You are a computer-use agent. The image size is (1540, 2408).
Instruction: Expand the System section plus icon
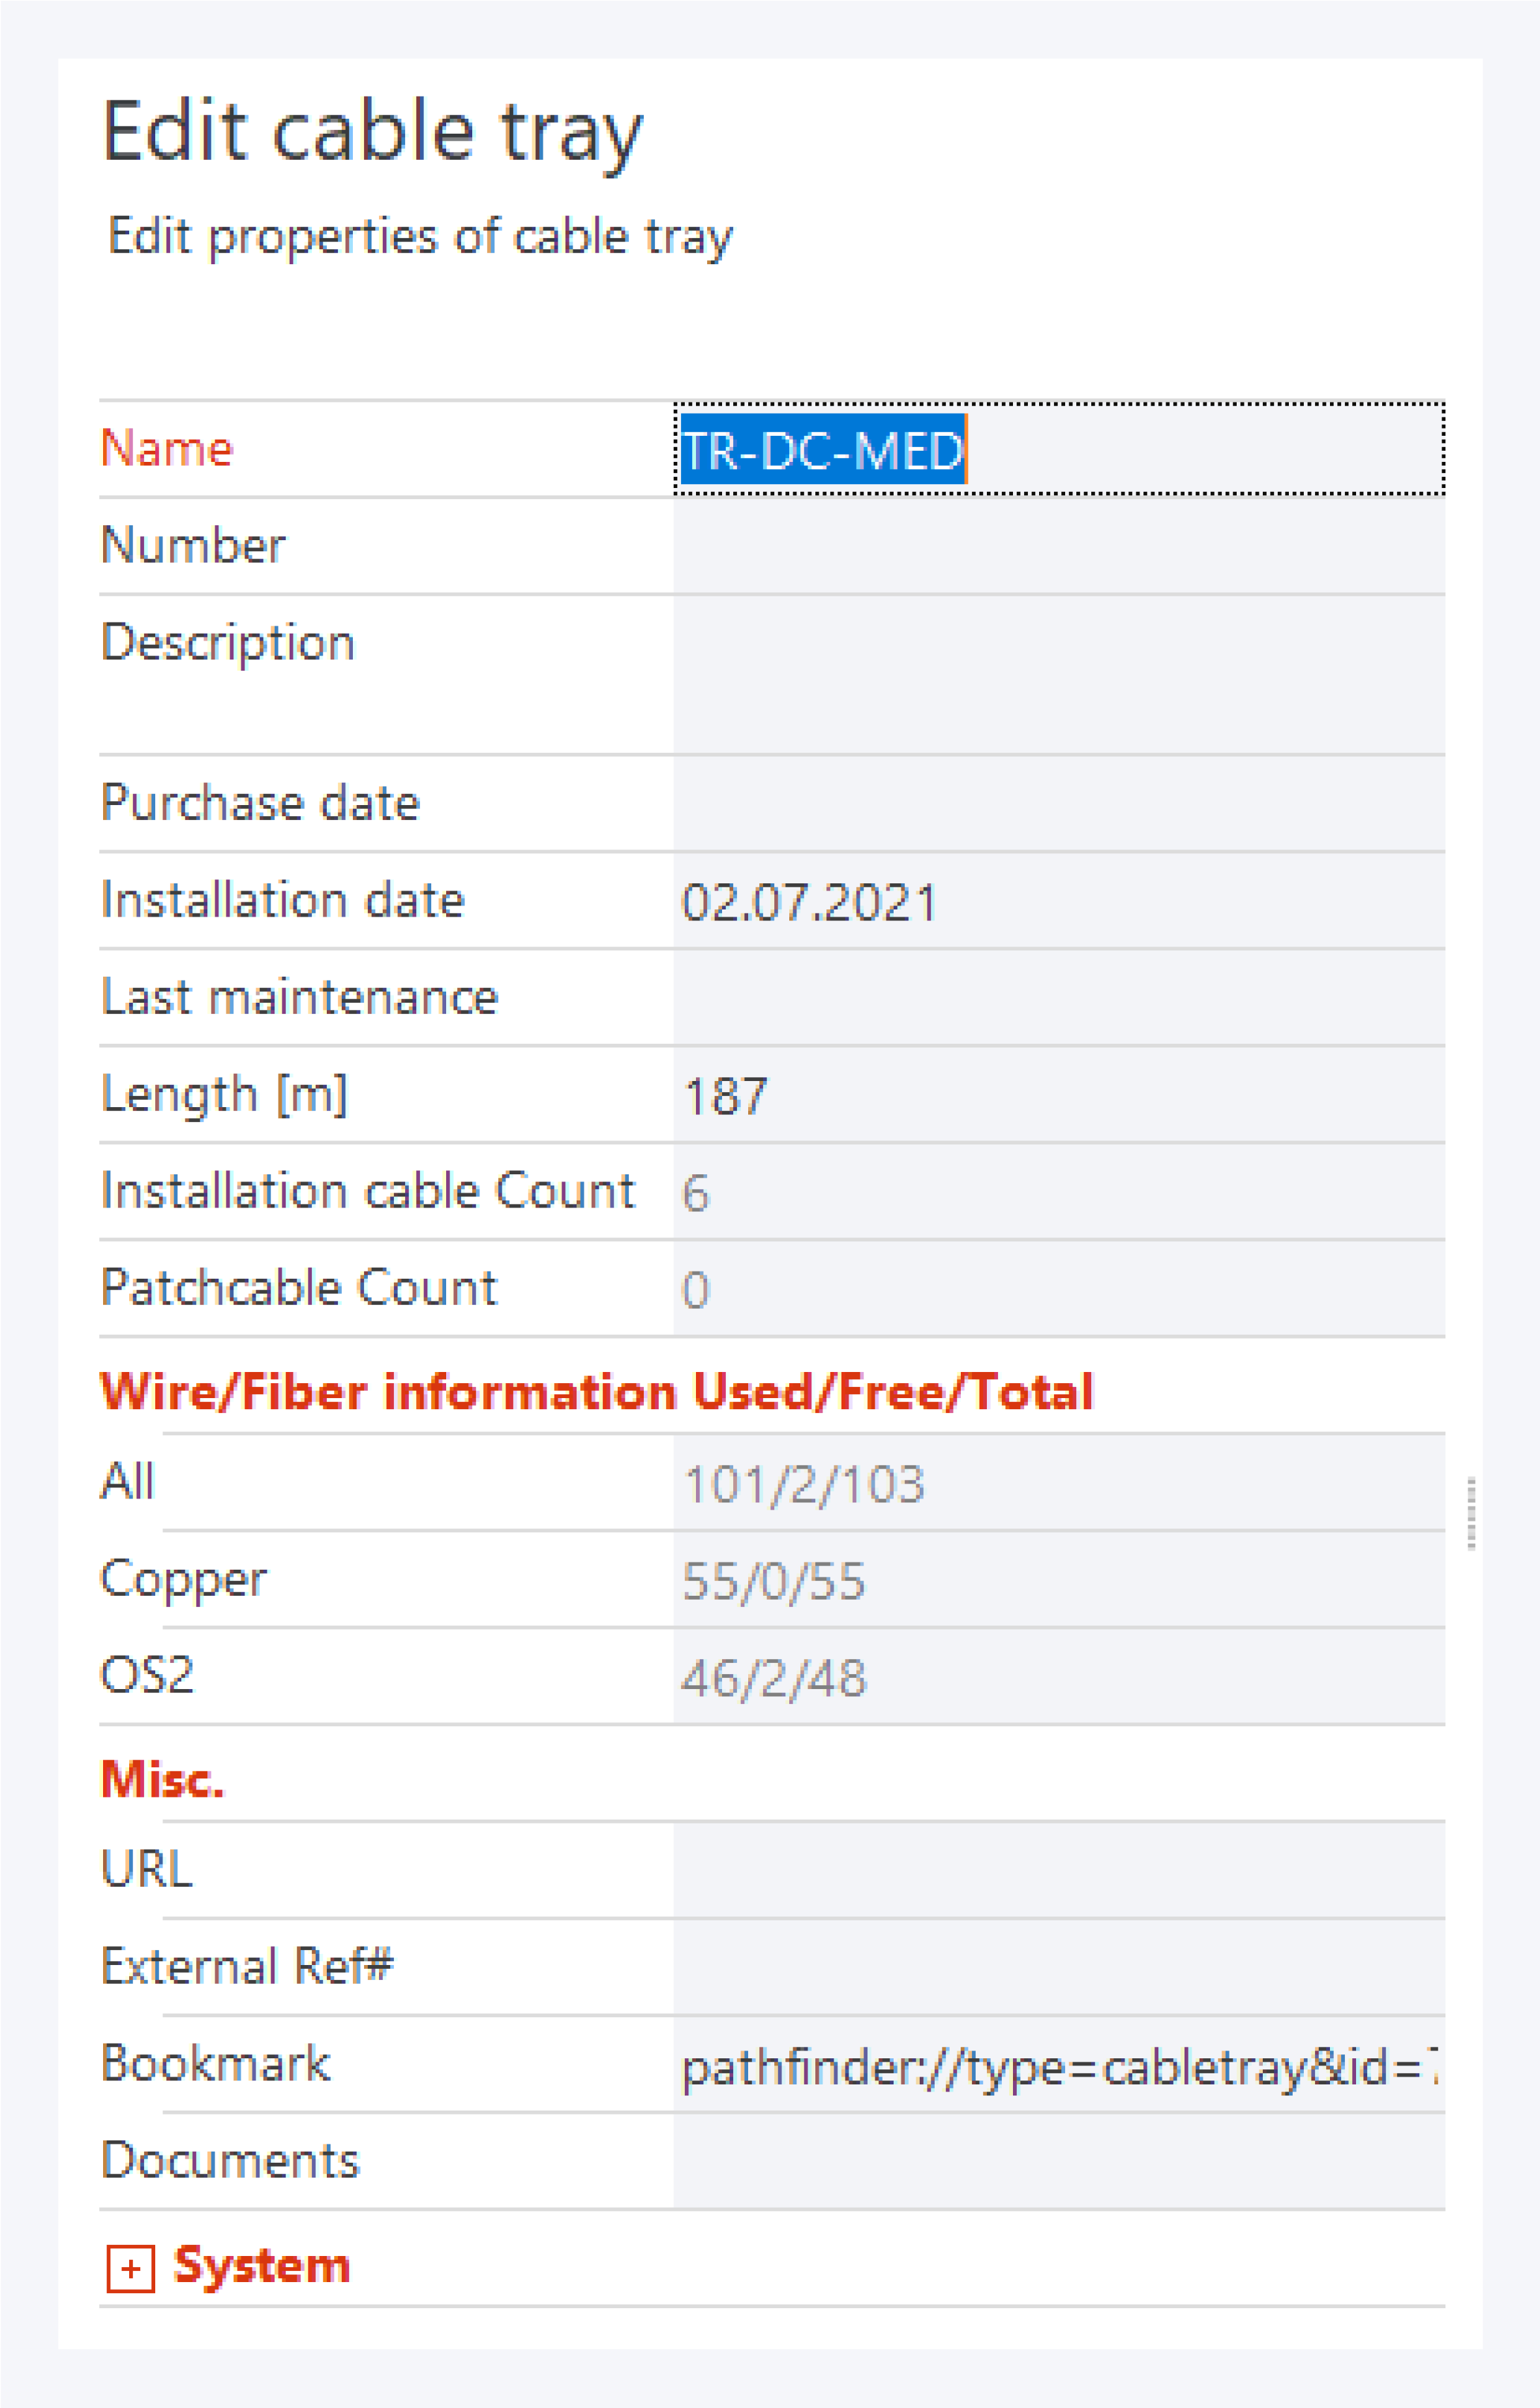(130, 2269)
